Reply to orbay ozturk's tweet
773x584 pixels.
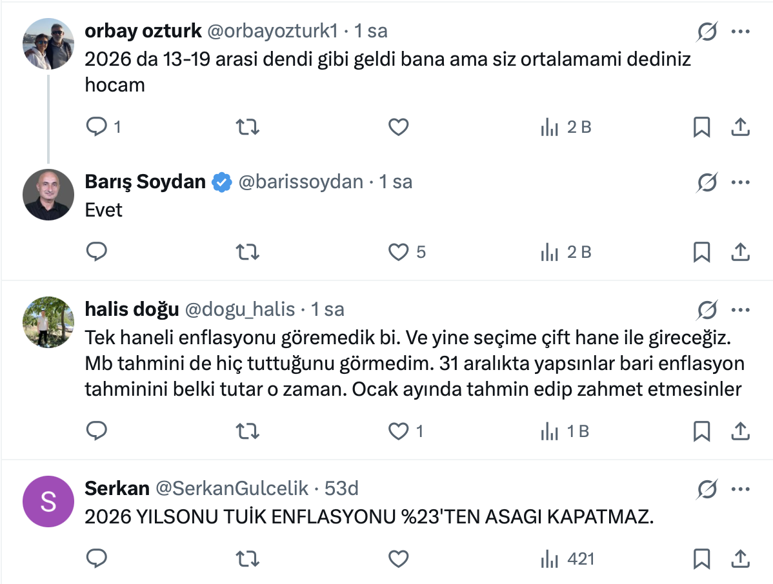pos(97,127)
